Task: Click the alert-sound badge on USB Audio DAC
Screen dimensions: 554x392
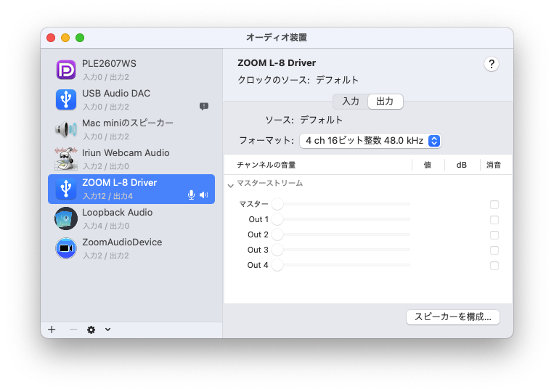Action: [204, 106]
